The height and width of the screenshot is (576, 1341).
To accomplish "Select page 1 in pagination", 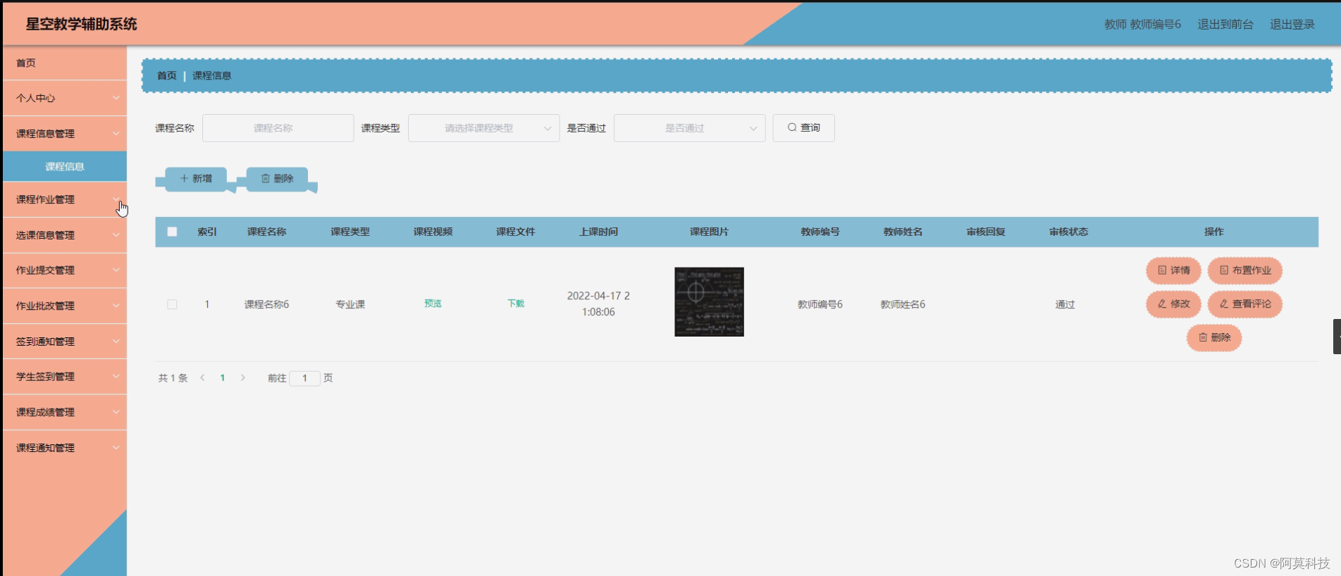I will (223, 378).
